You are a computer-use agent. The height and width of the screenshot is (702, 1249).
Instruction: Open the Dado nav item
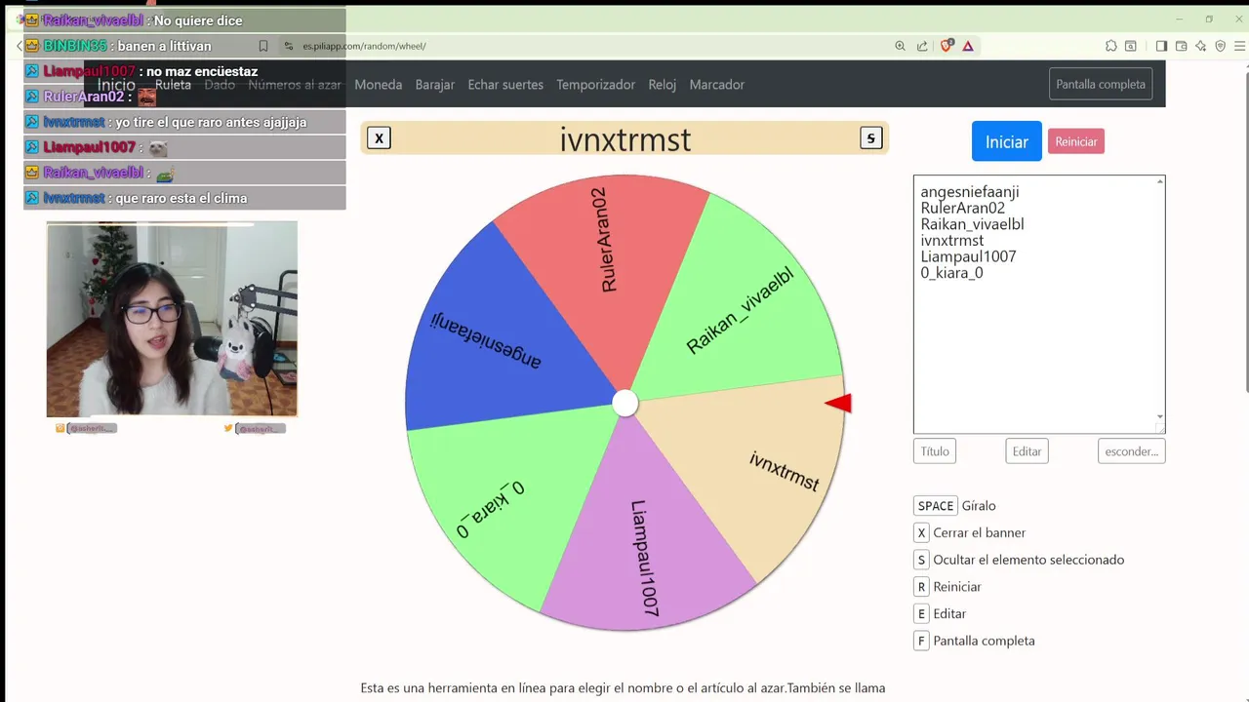[x=220, y=85]
